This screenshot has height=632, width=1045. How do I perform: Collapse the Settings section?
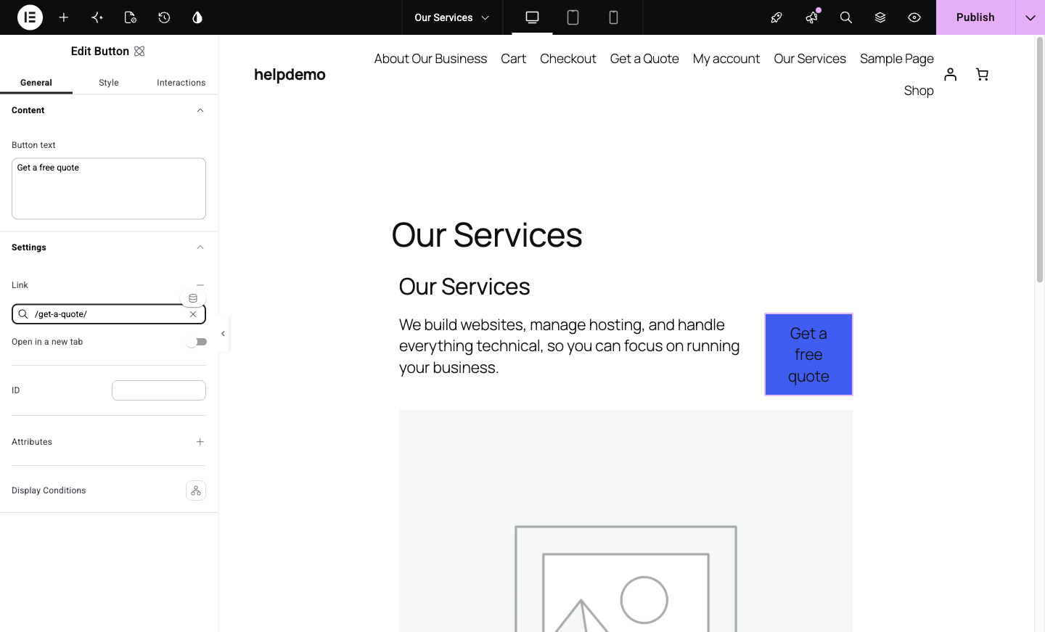[x=200, y=247]
